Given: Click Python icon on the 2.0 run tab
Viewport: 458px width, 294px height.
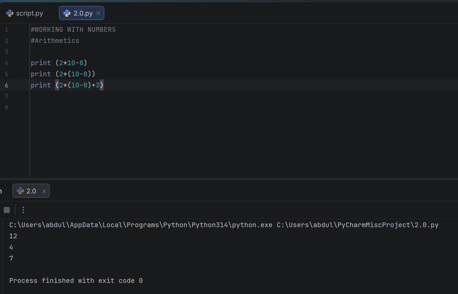Looking at the screenshot, I should point(20,191).
